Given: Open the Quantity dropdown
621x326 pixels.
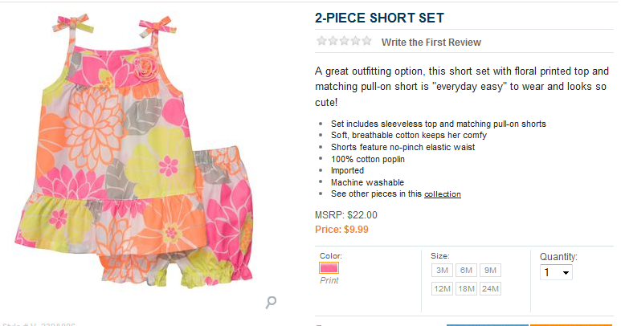Looking at the screenshot, I should (x=556, y=272).
